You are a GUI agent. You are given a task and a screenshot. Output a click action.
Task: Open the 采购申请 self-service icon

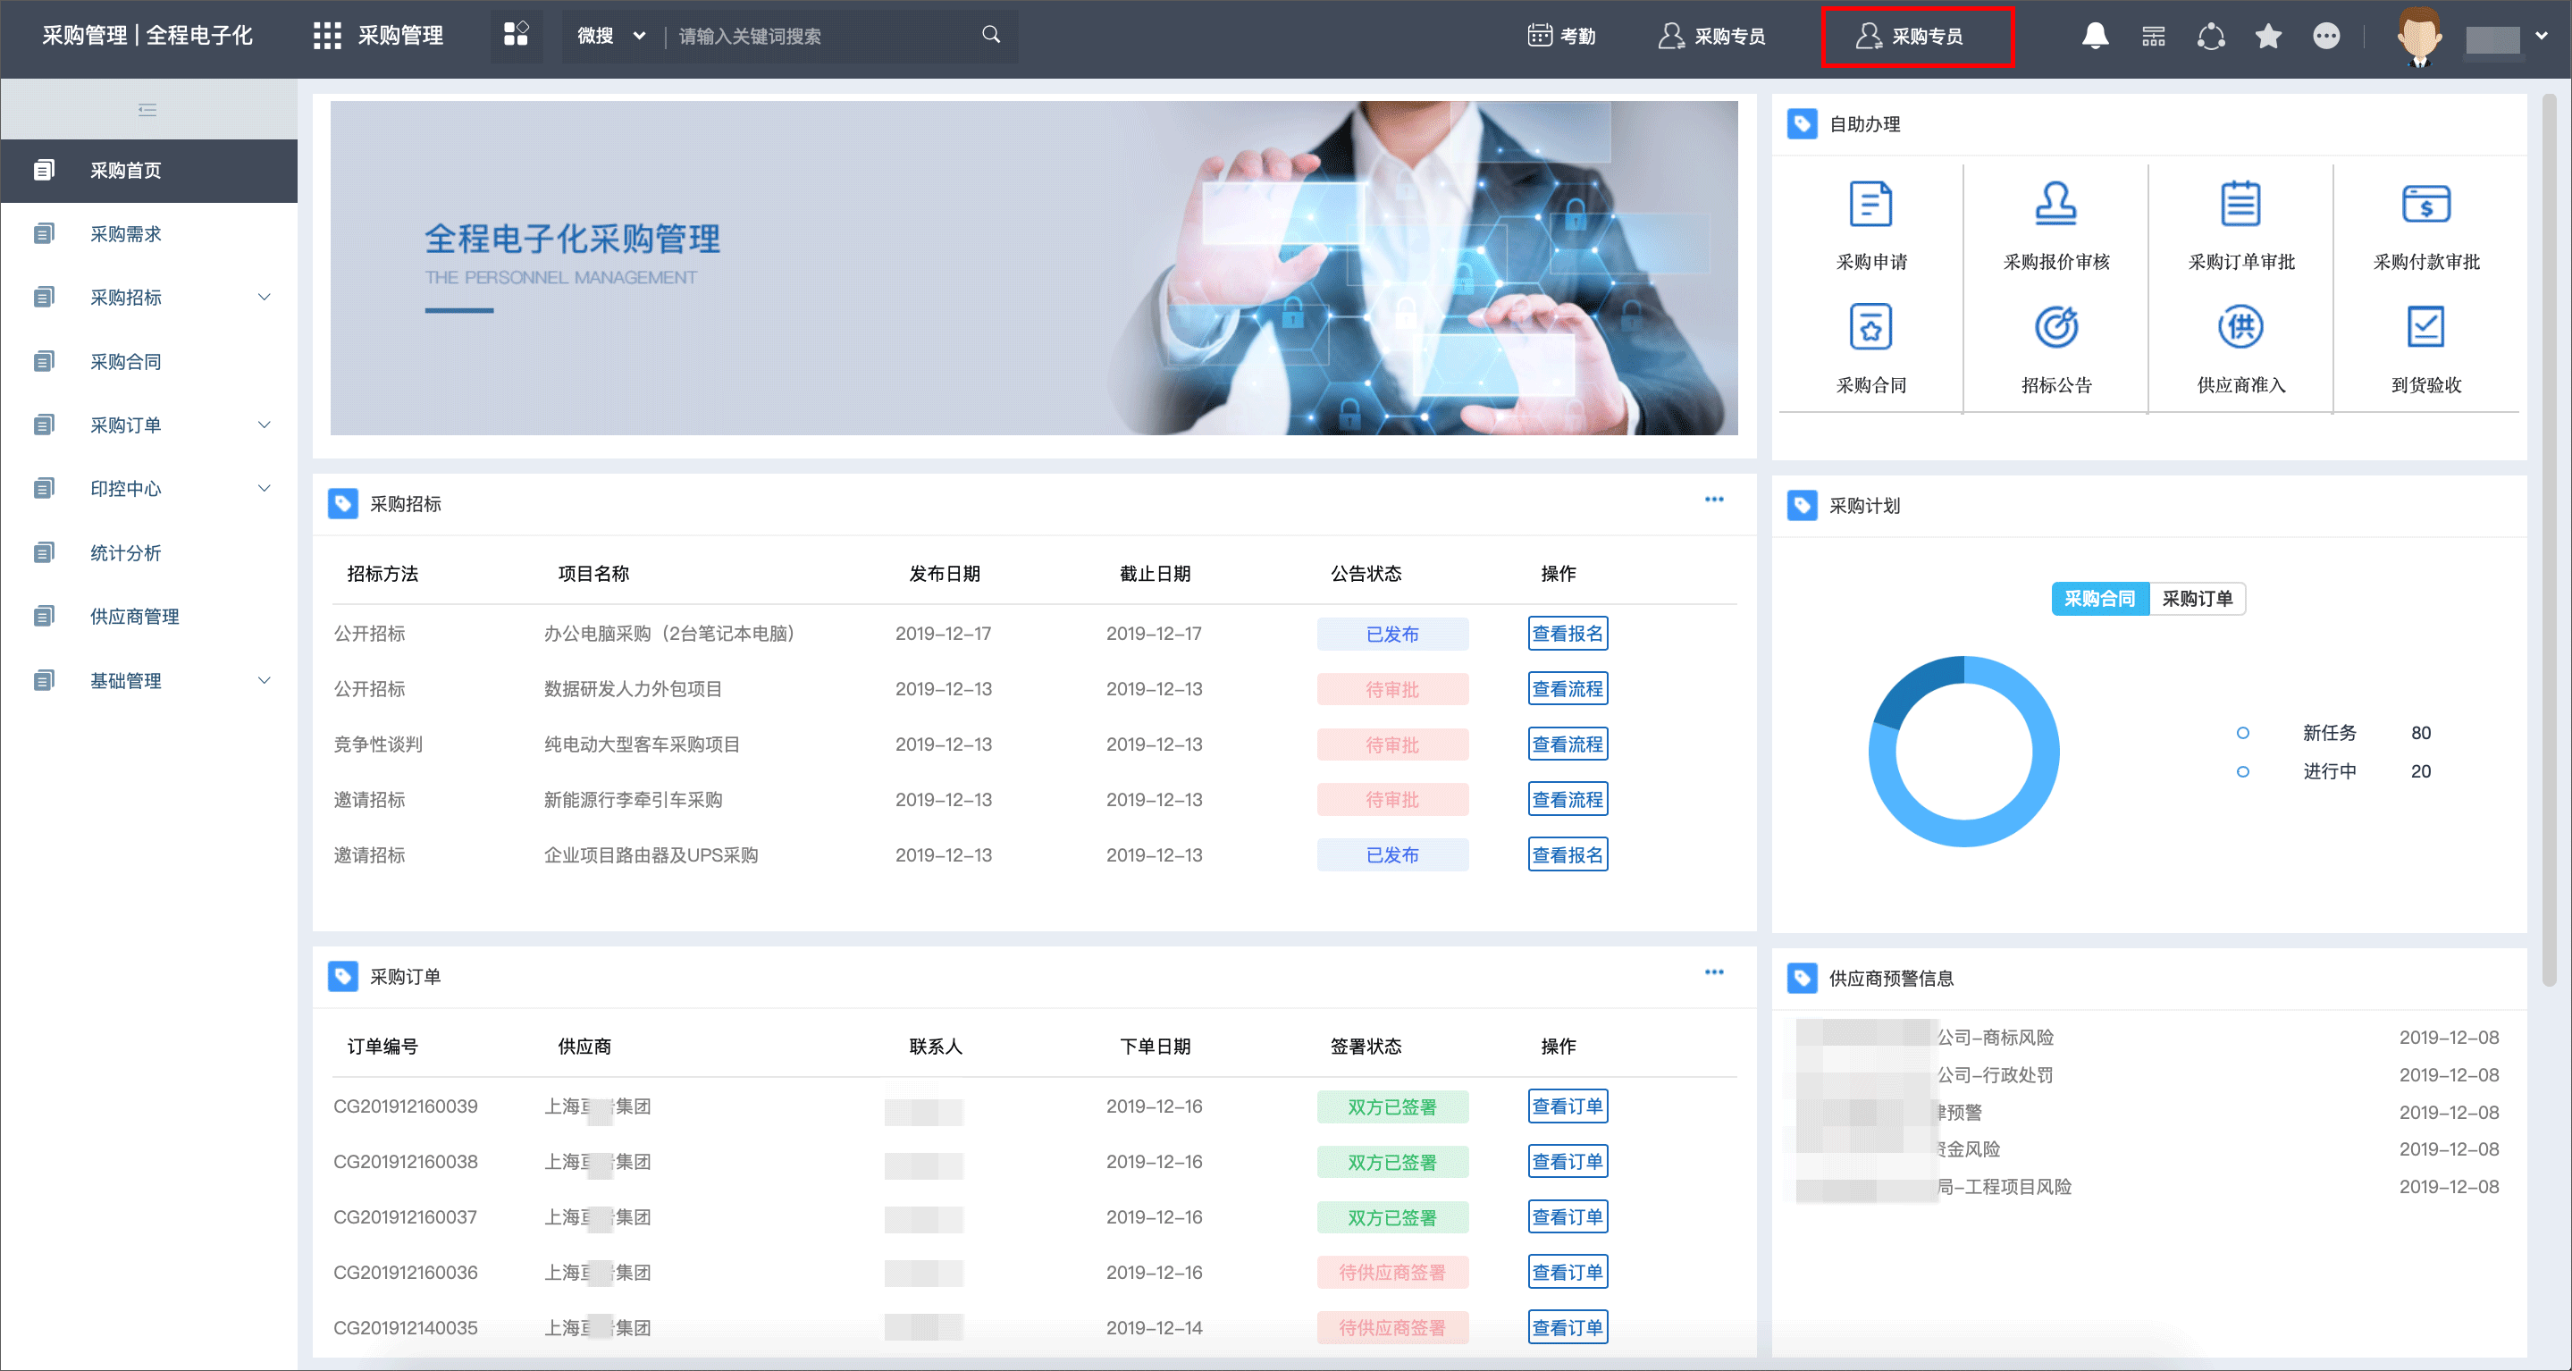pos(1870,205)
